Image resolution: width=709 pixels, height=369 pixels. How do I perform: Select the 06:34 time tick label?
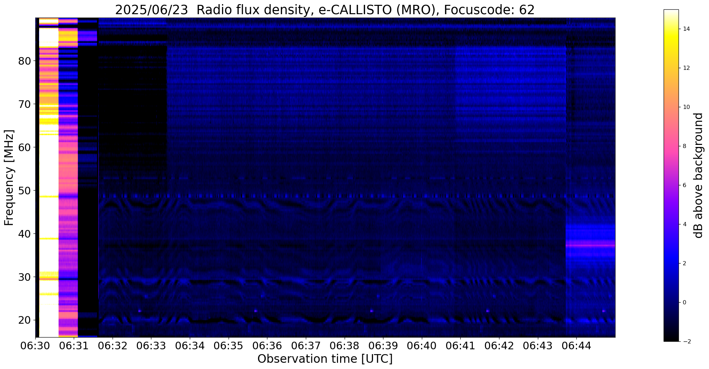[189, 346]
